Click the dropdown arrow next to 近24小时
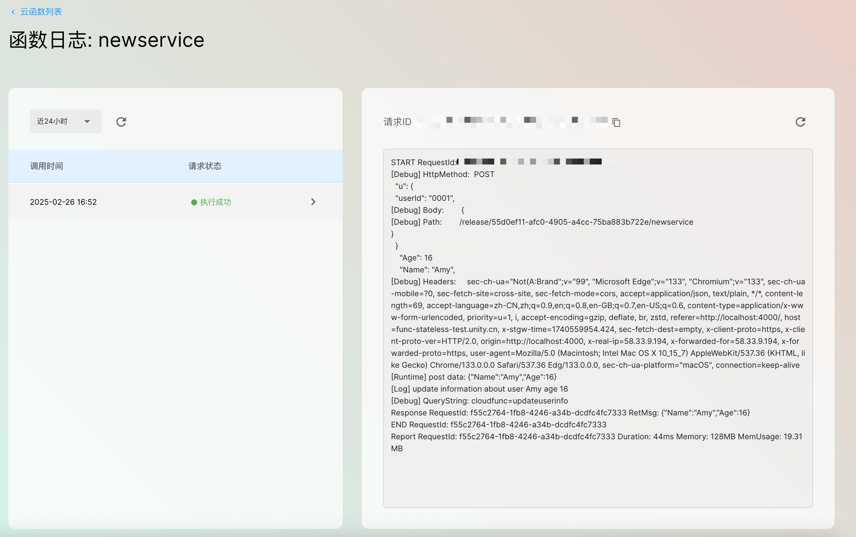Viewport: 856px width, 537px height. click(87, 121)
